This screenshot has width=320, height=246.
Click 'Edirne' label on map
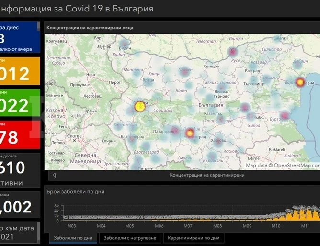253,158
